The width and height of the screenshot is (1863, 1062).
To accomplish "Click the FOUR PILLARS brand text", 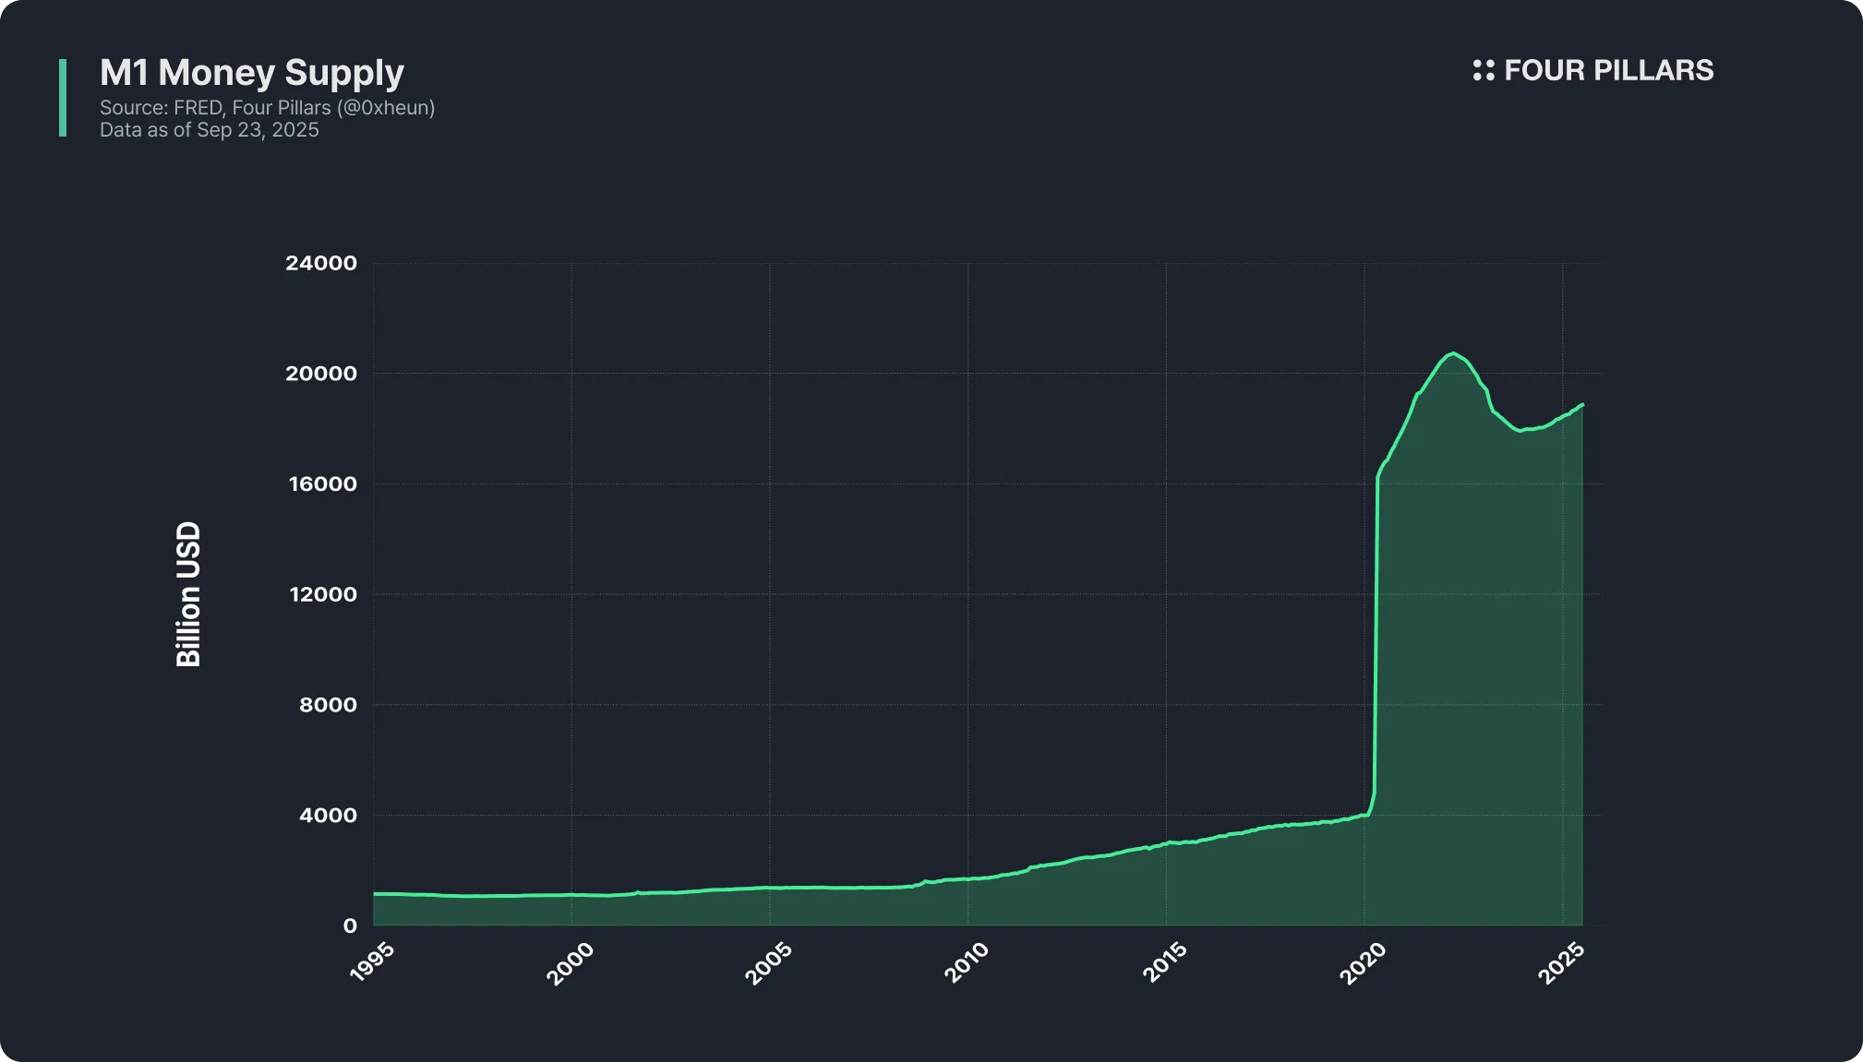I will coord(1608,70).
